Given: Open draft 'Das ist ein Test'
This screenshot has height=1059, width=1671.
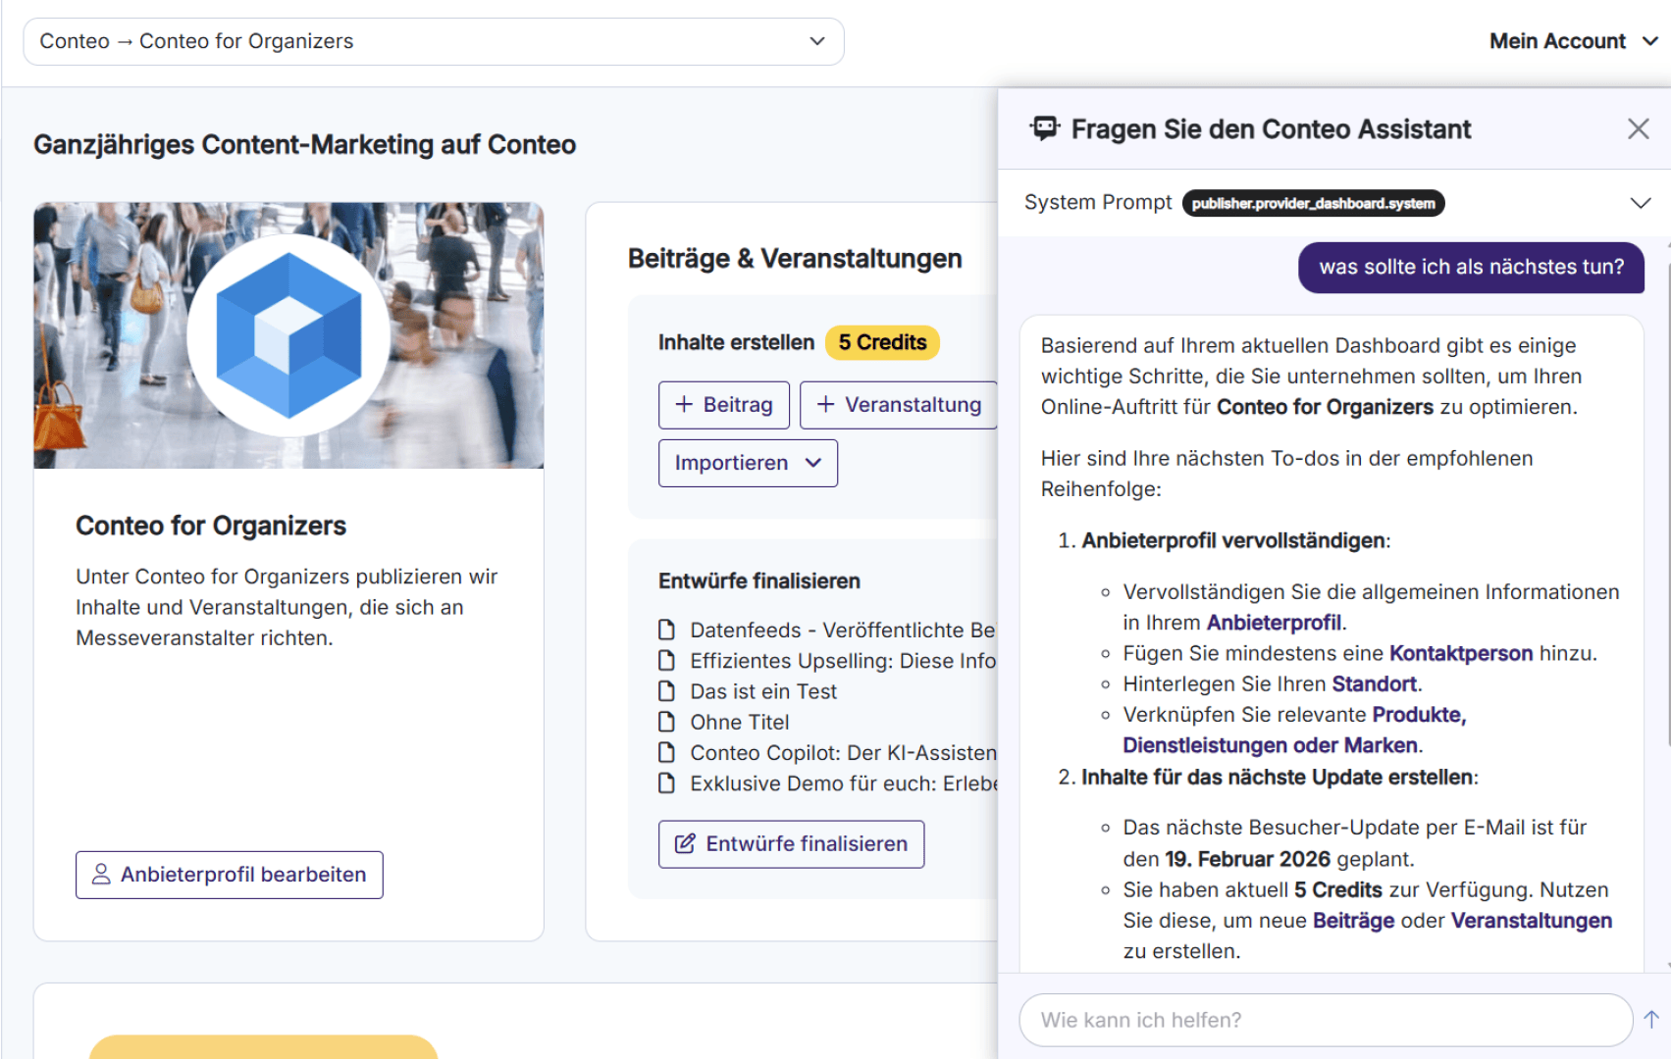Looking at the screenshot, I should click(x=763, y=691).
